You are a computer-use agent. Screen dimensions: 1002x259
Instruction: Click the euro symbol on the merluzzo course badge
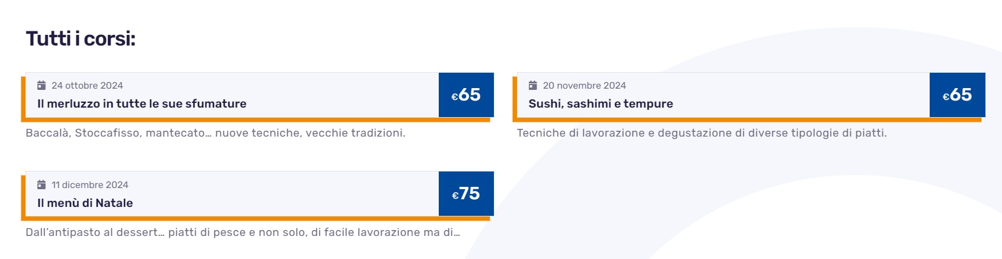click(x=455, y=97)
